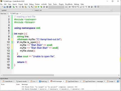Collapse the if block fold marker
The image size is (121, 91).
(x=13, y=42)
